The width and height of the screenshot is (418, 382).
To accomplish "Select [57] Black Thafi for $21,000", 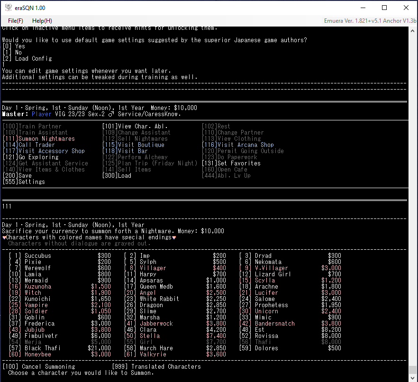I will [x=39, y=348].
